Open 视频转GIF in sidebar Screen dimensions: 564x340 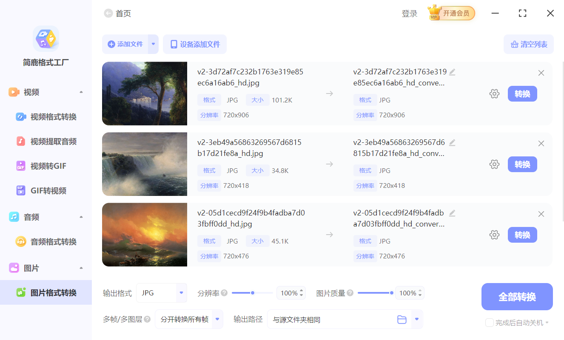click(46, 166)
